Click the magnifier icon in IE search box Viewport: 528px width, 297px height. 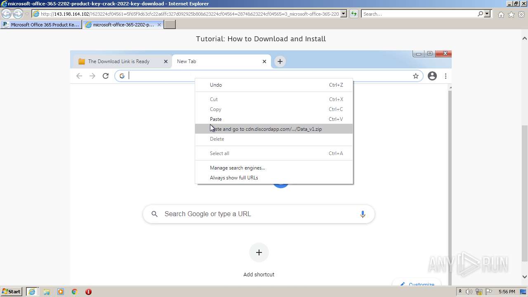click(480, 14)
